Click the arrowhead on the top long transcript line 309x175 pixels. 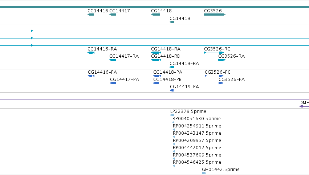[32, 31]
